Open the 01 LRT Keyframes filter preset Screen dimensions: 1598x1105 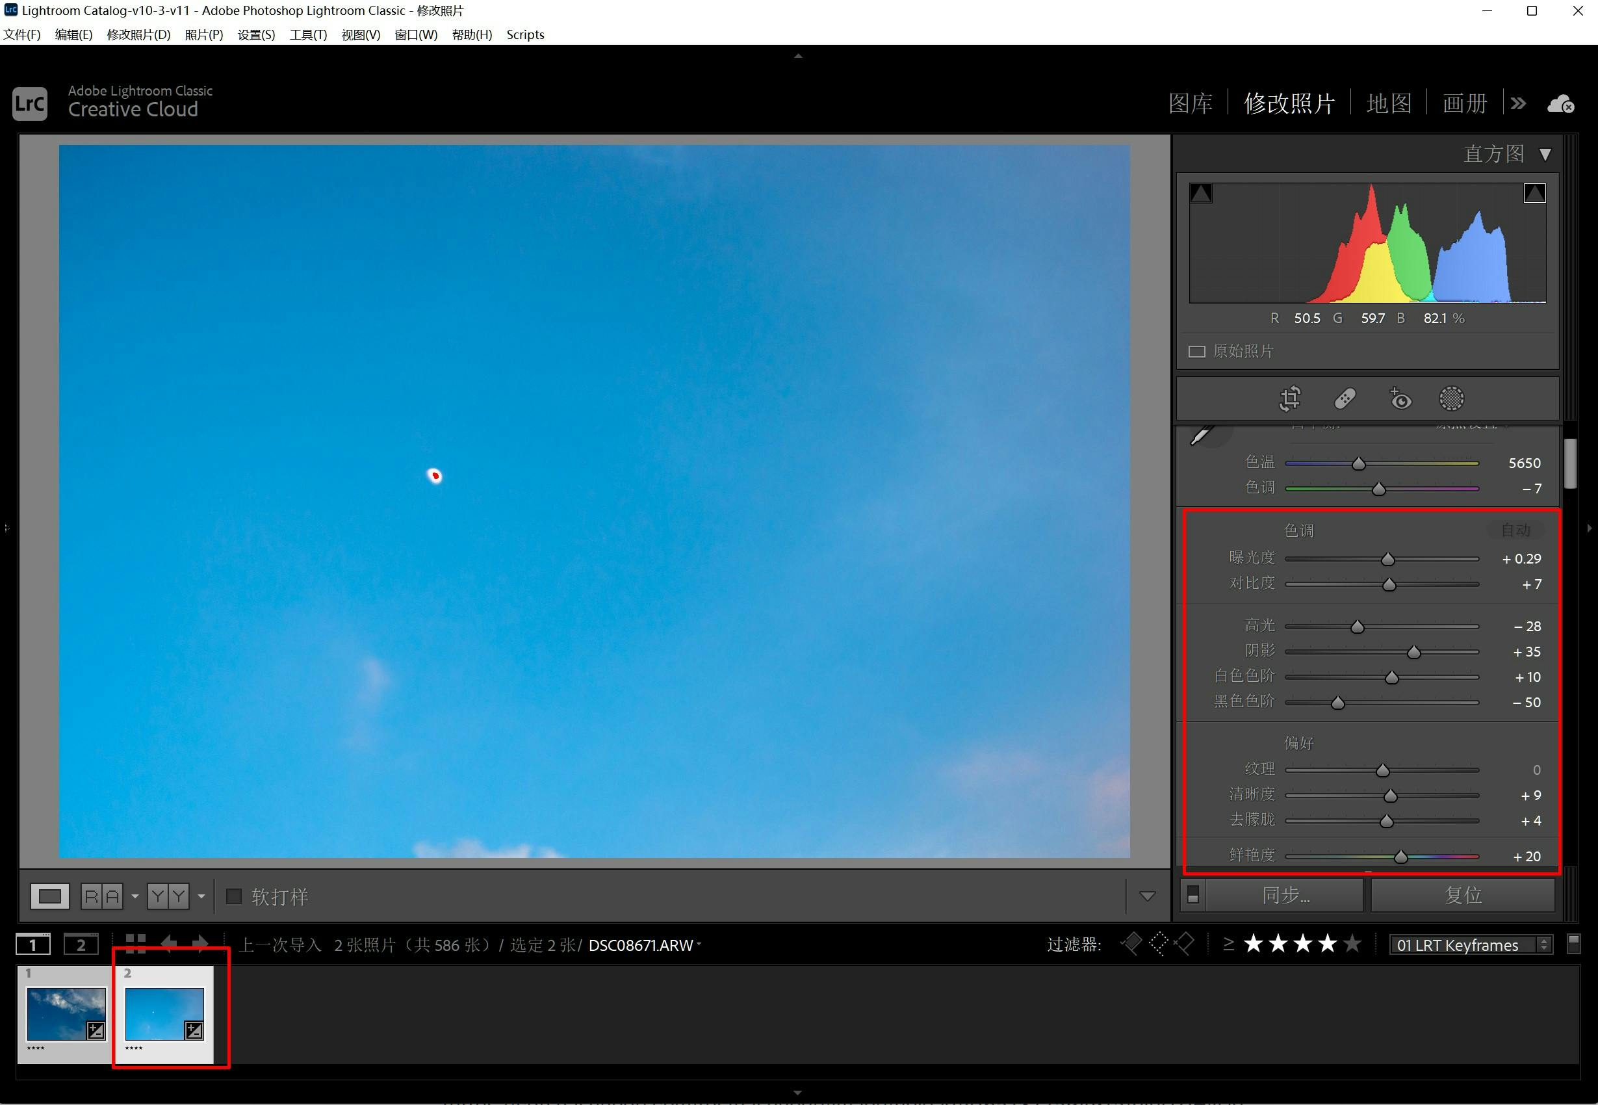point(1471,945)
